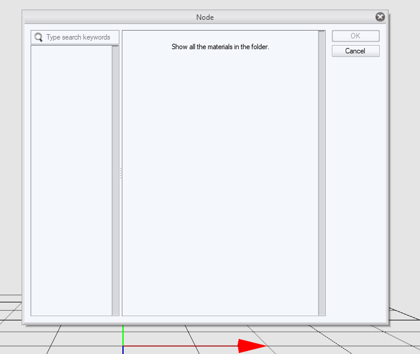
Task: Focus the Type search keywords field
Action: (x=75, y=37)
